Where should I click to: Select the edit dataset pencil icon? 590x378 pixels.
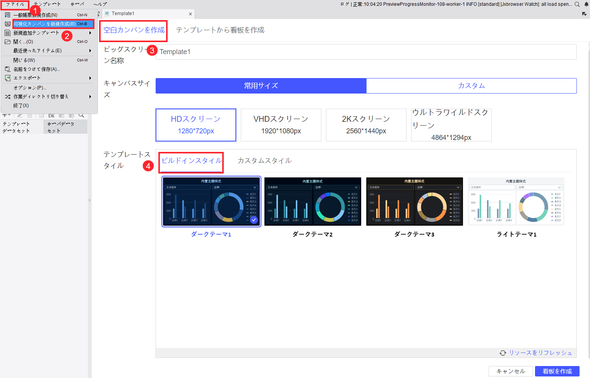pyautogui.click(x=20, y=116)
